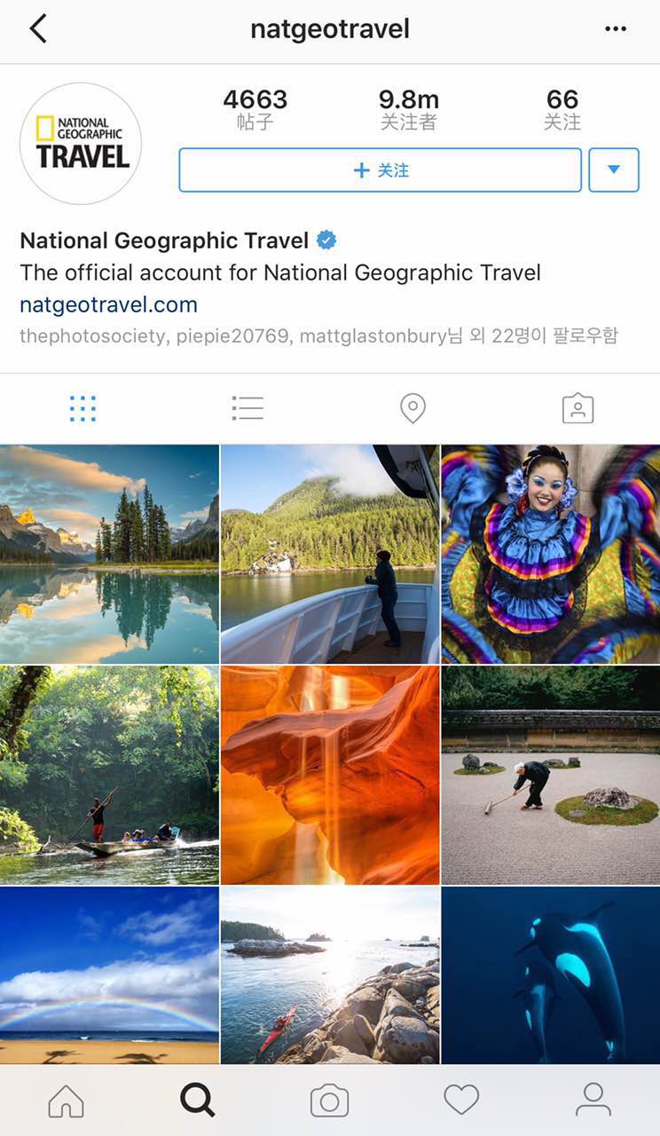660x1136 pixels.
Task: Show photos tagged of this account
Action: (577, 408)
